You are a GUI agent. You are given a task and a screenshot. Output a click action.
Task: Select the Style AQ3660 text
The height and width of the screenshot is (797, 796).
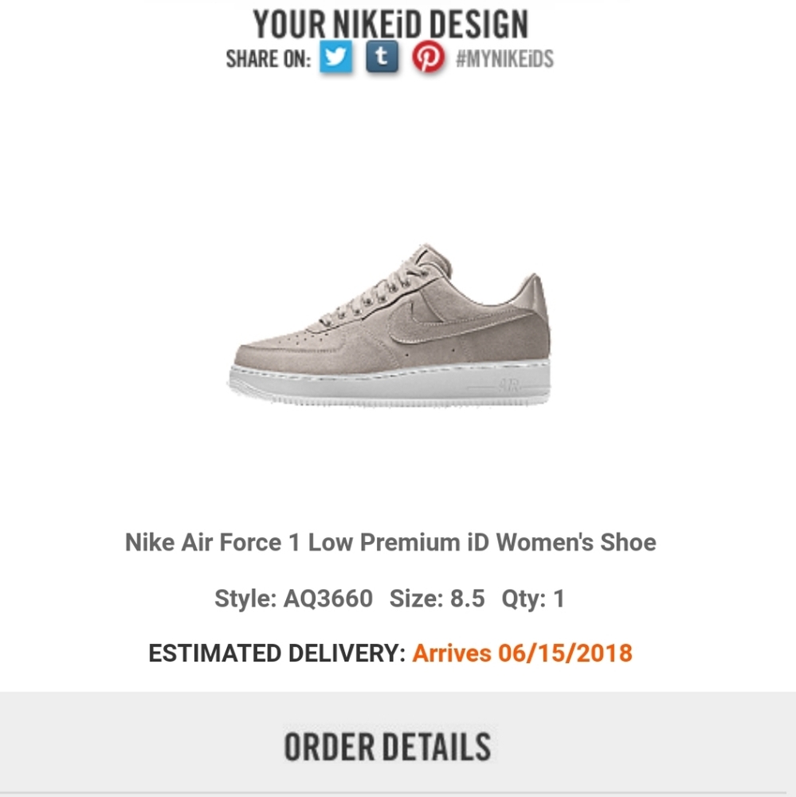tap(293, 599)
